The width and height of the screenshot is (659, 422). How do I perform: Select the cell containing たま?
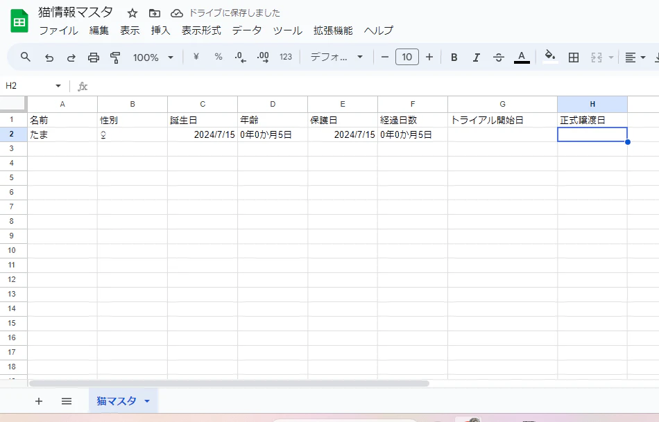pos(62,134)
